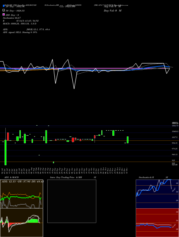Click the 'Stochastics & R' panel title
Image resolution: width=179 pixels, height=237 pixels.
pos(146,177)
